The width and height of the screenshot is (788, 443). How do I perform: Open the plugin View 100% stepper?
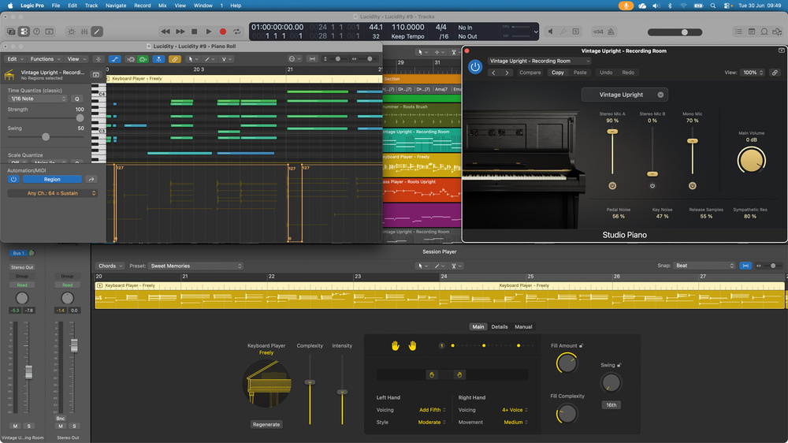[x=753, y=73]
